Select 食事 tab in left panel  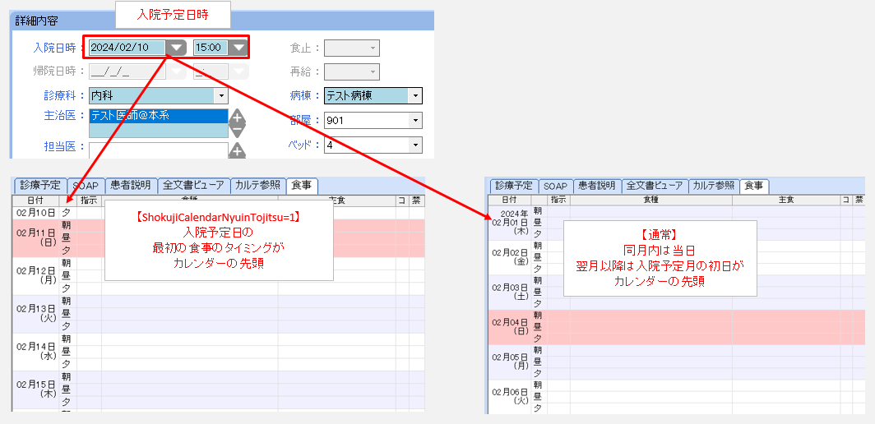[x=302, y=185]
